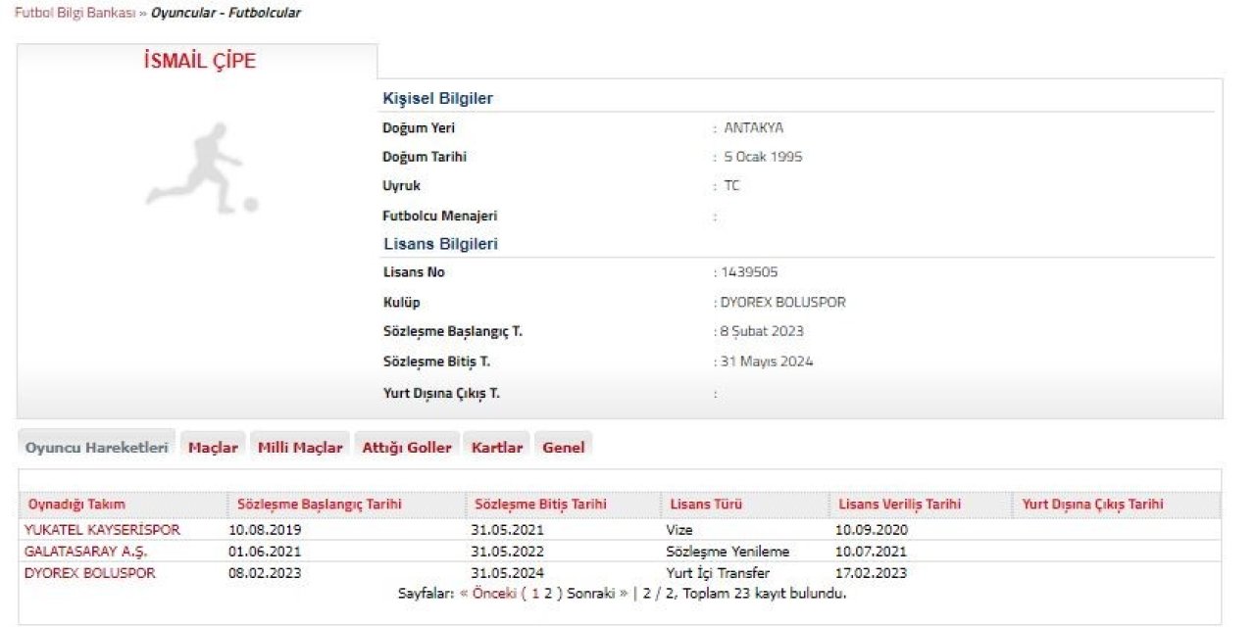Click the Lisans Türü column header
The height and width of the screenshot is (627, 1255).
pyautogui.click(x=705, y=503)
